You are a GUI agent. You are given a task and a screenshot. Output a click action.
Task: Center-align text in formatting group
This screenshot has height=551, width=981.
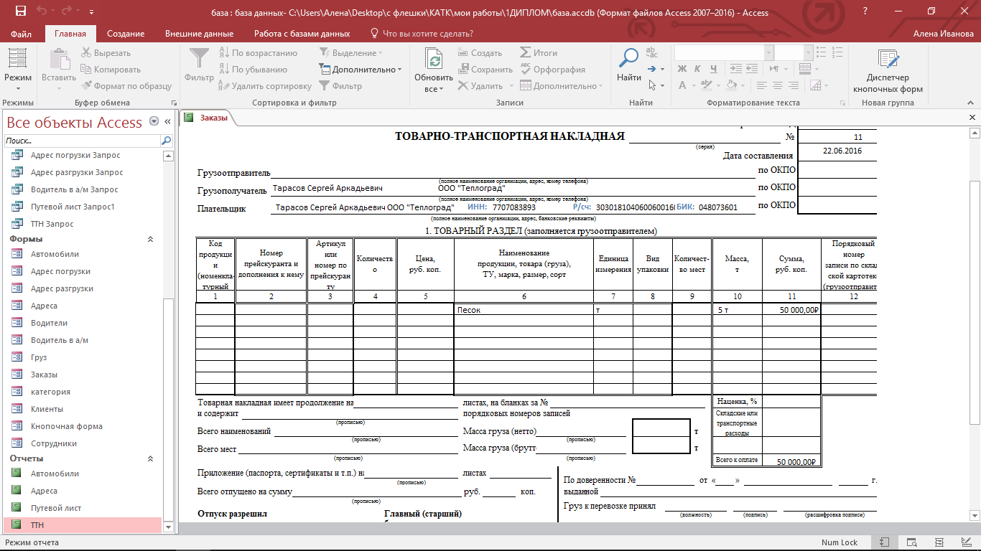(x=777, y=85)
